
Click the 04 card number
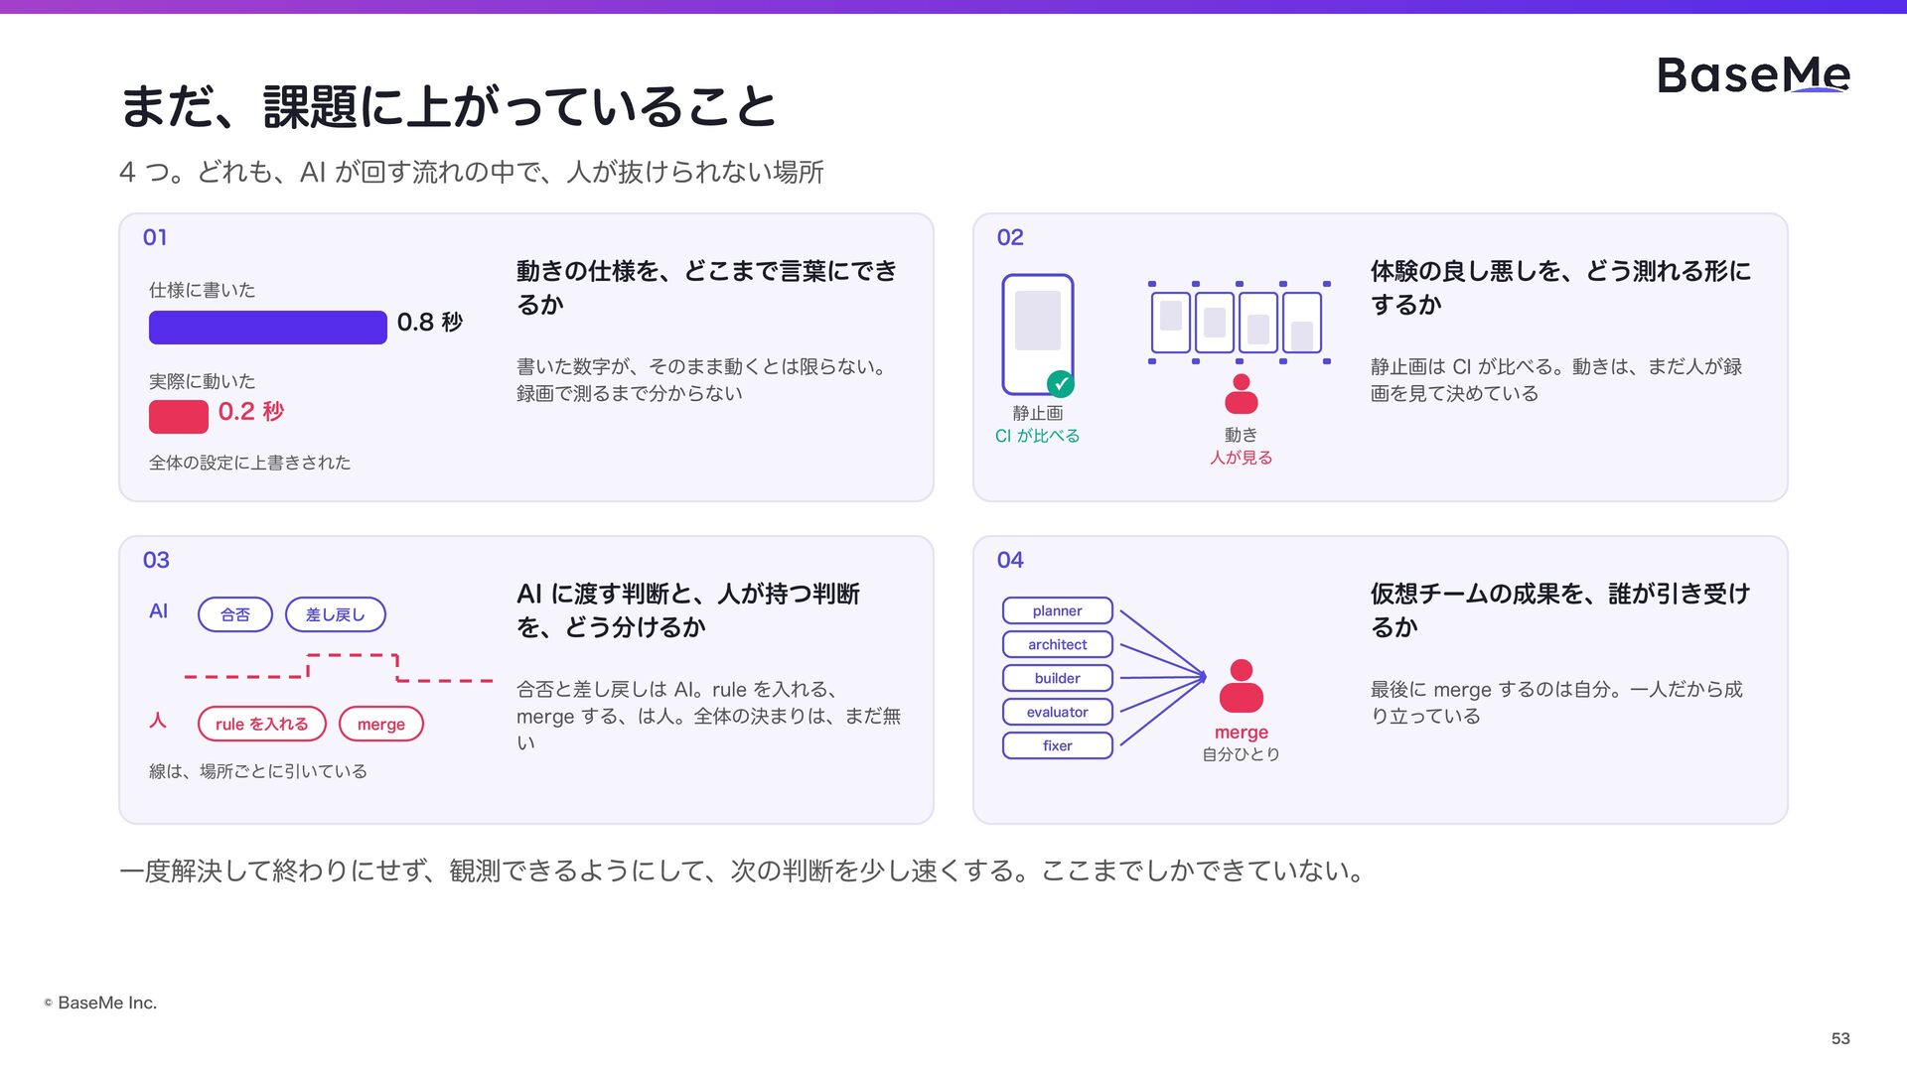tap(1010, 560)
